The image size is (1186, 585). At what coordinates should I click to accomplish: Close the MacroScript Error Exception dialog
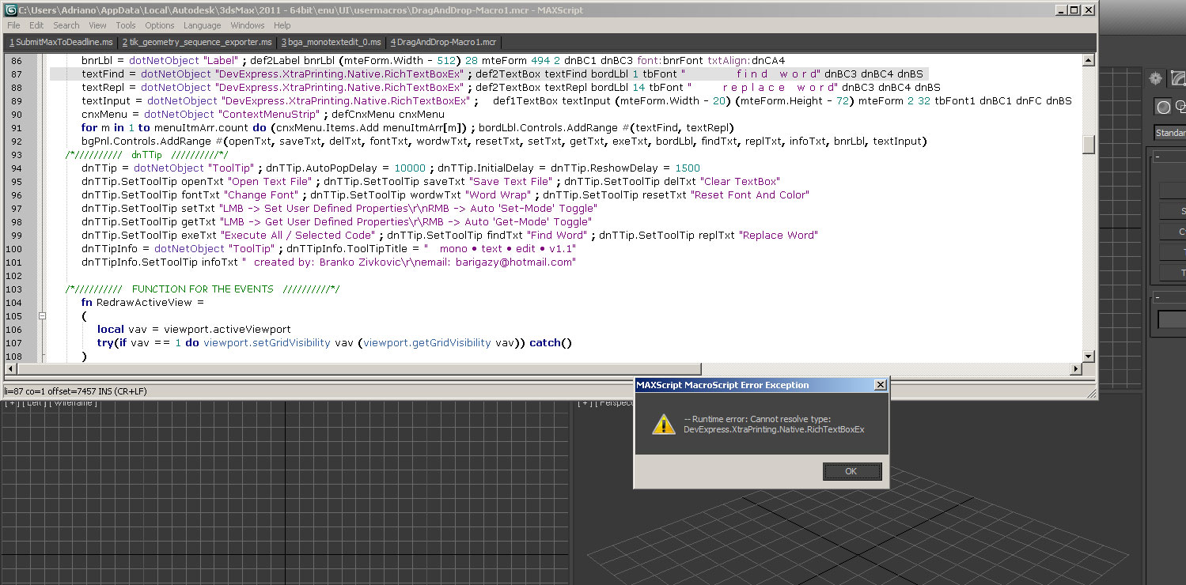[x=880, y=385]
